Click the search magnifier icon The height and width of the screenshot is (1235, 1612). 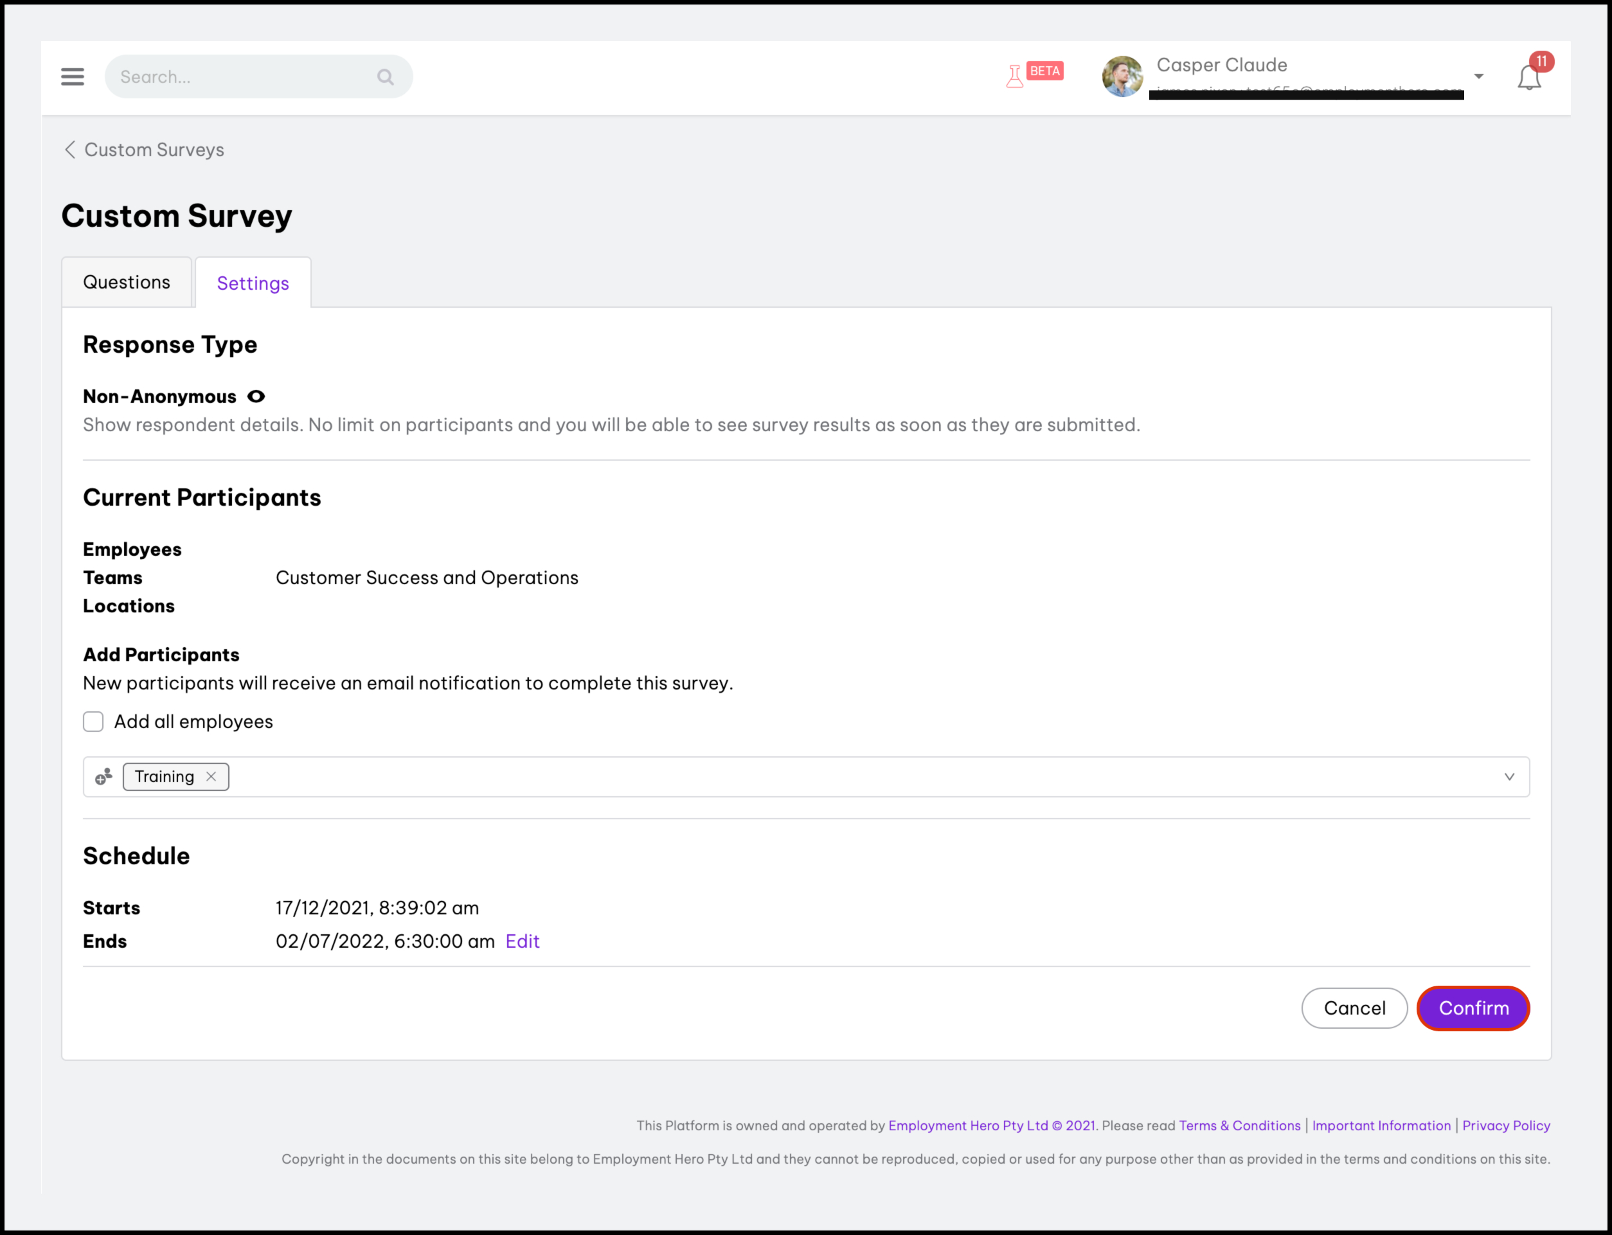[x=386, y=76]
